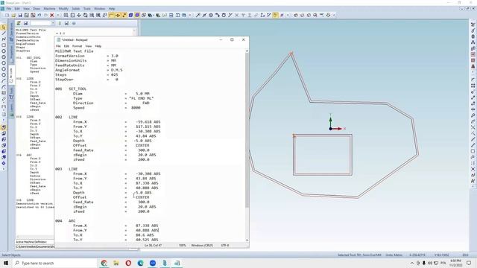The image size is (477, 268).
Task: Open the StoneCam Window menu
Action: [x=99, y=8]
